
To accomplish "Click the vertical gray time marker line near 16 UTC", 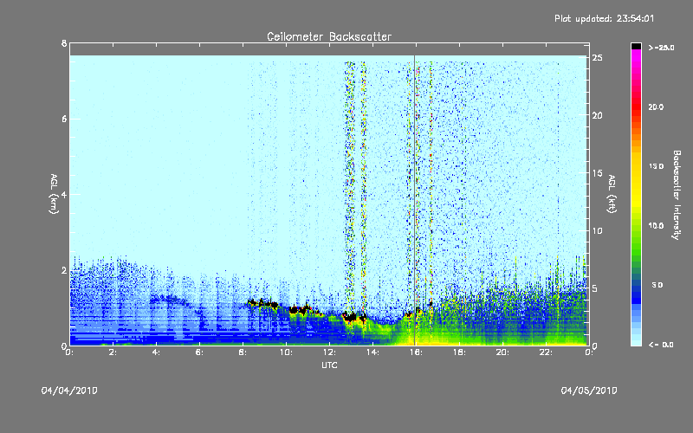I will click(x=415, y=199).
